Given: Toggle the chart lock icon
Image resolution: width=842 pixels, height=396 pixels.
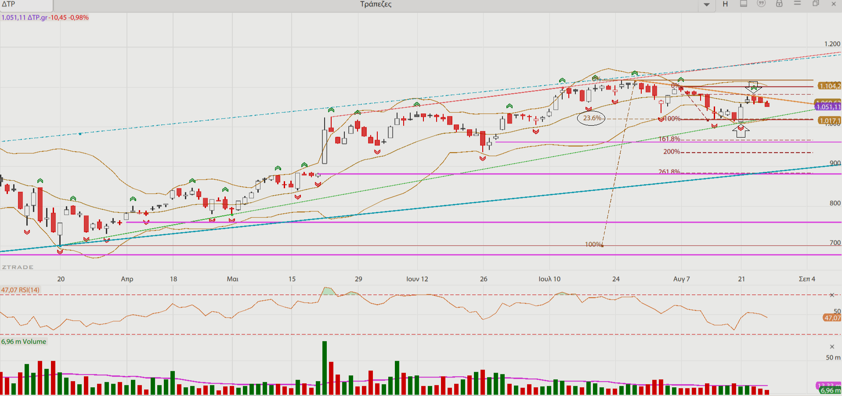Looking at the screenshot, I should point(779,4).
